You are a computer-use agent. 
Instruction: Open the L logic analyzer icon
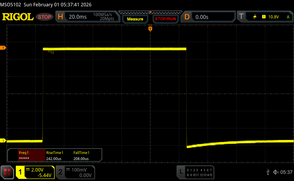point(181,172)
